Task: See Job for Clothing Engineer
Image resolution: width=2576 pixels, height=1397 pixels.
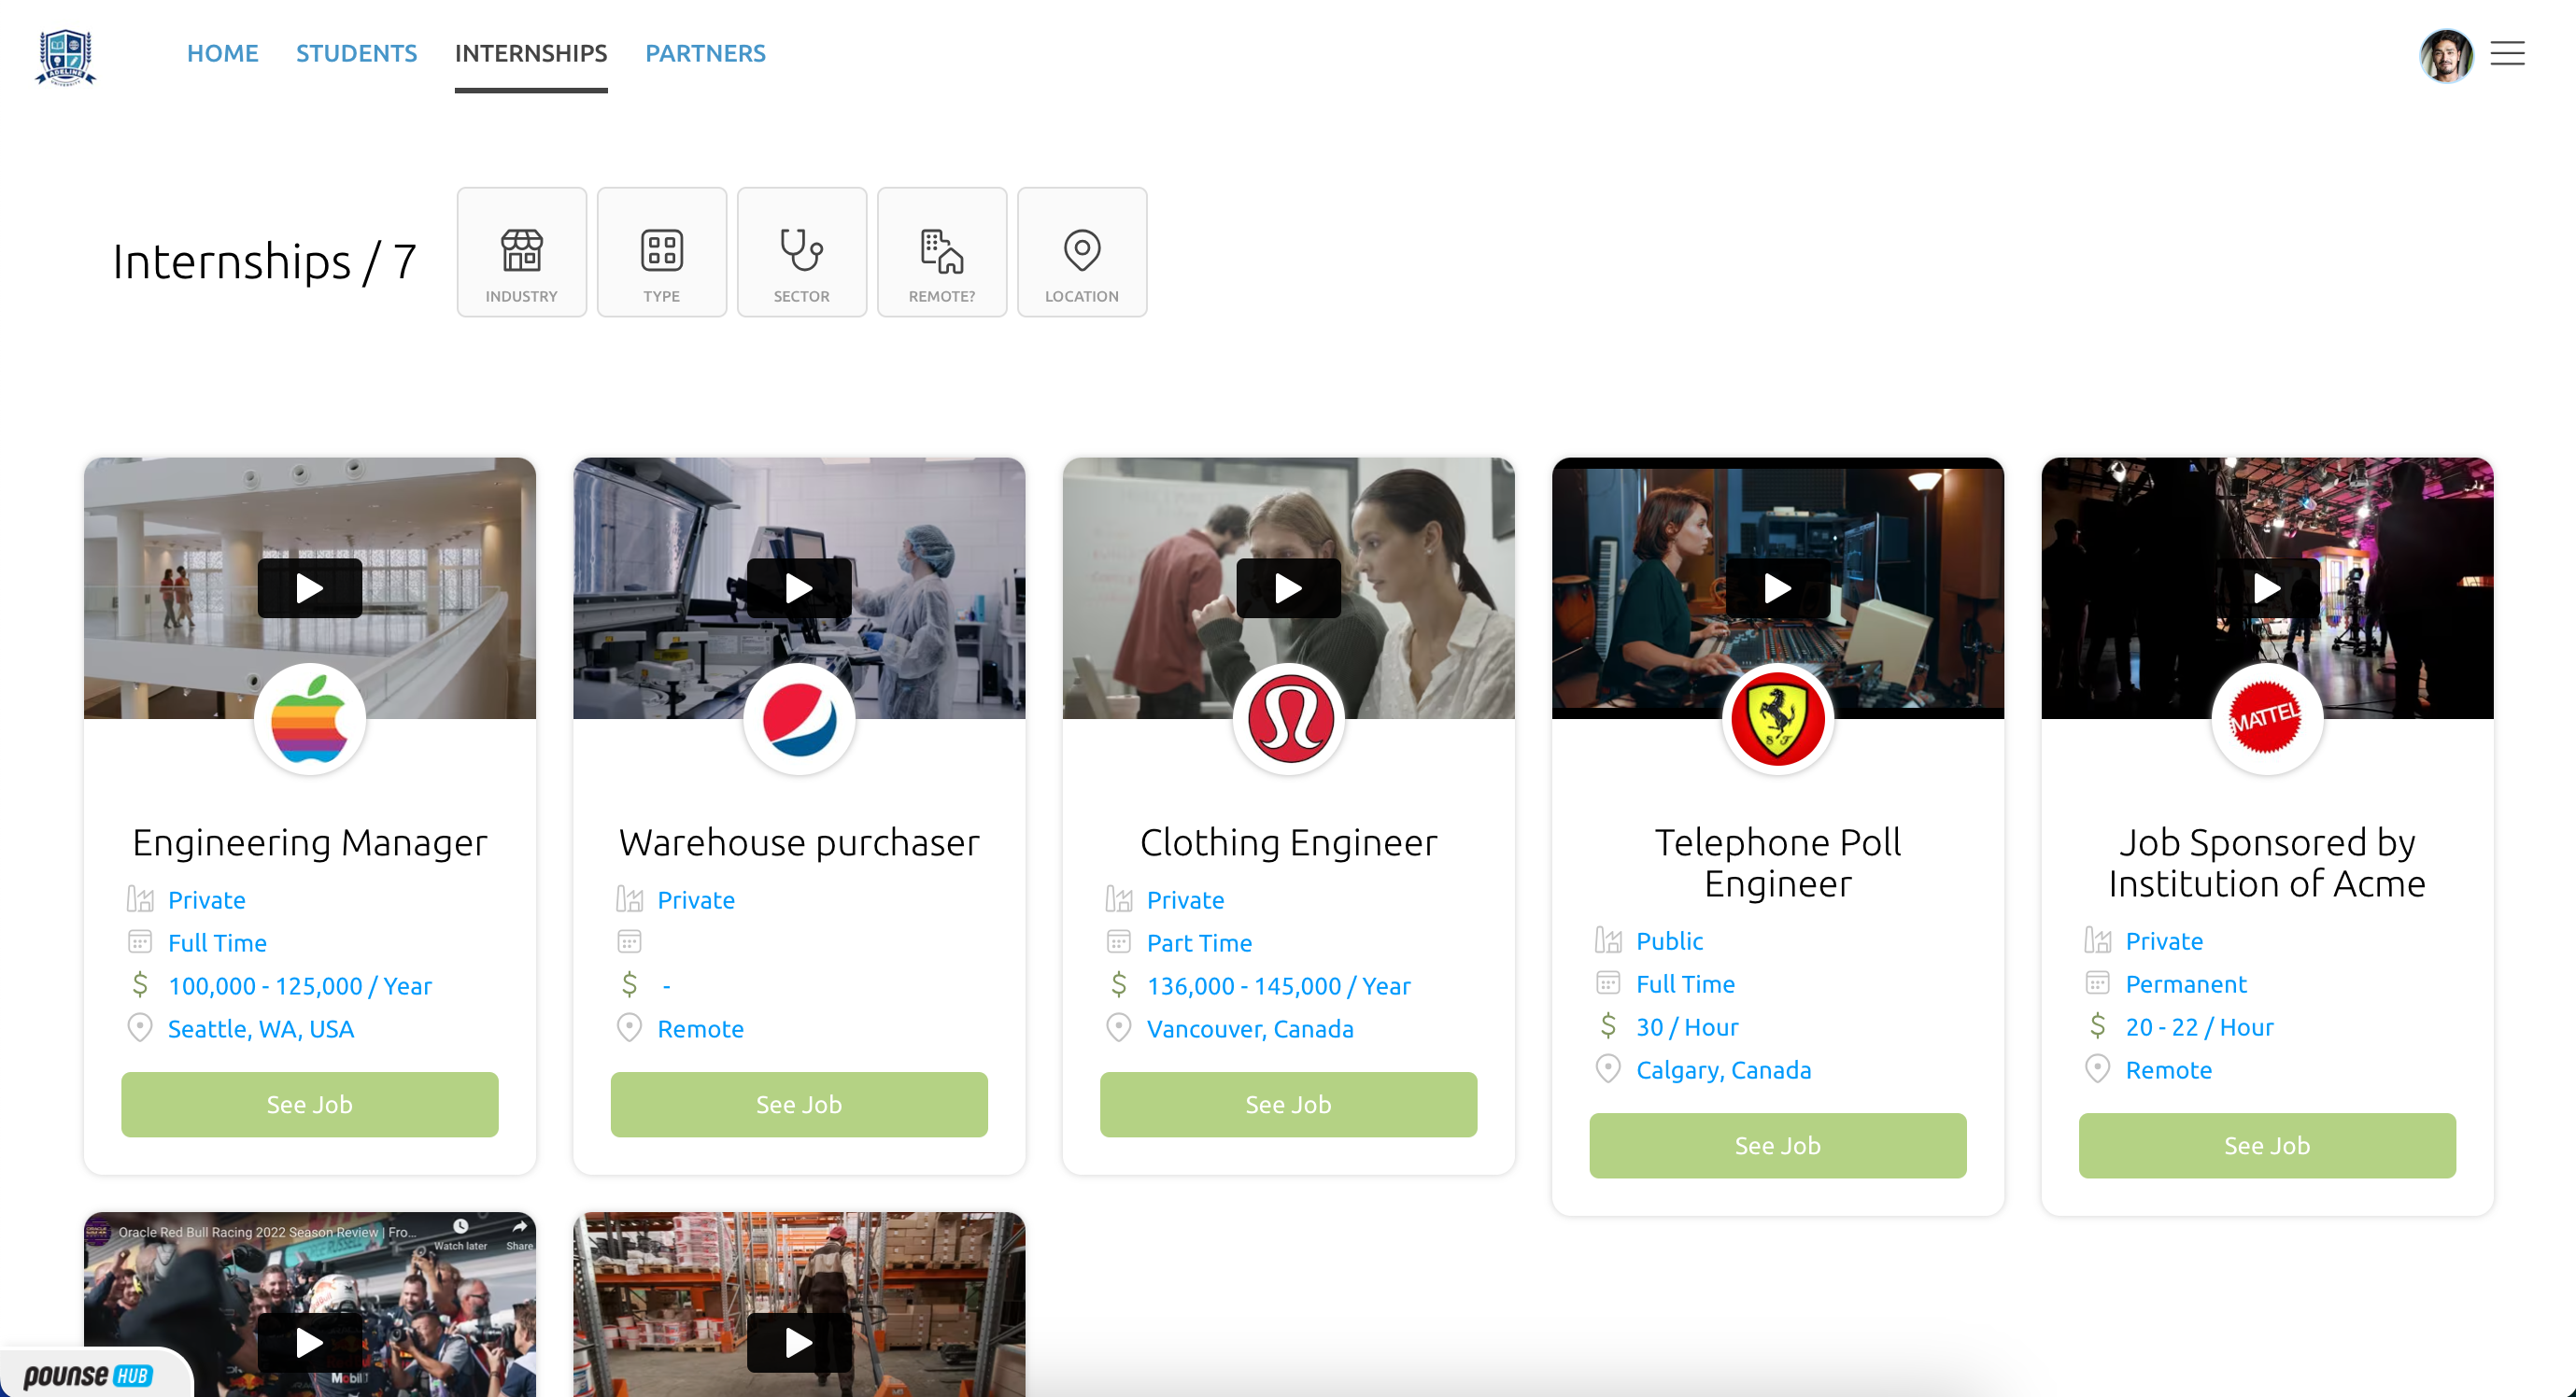Action: 1288,1105
